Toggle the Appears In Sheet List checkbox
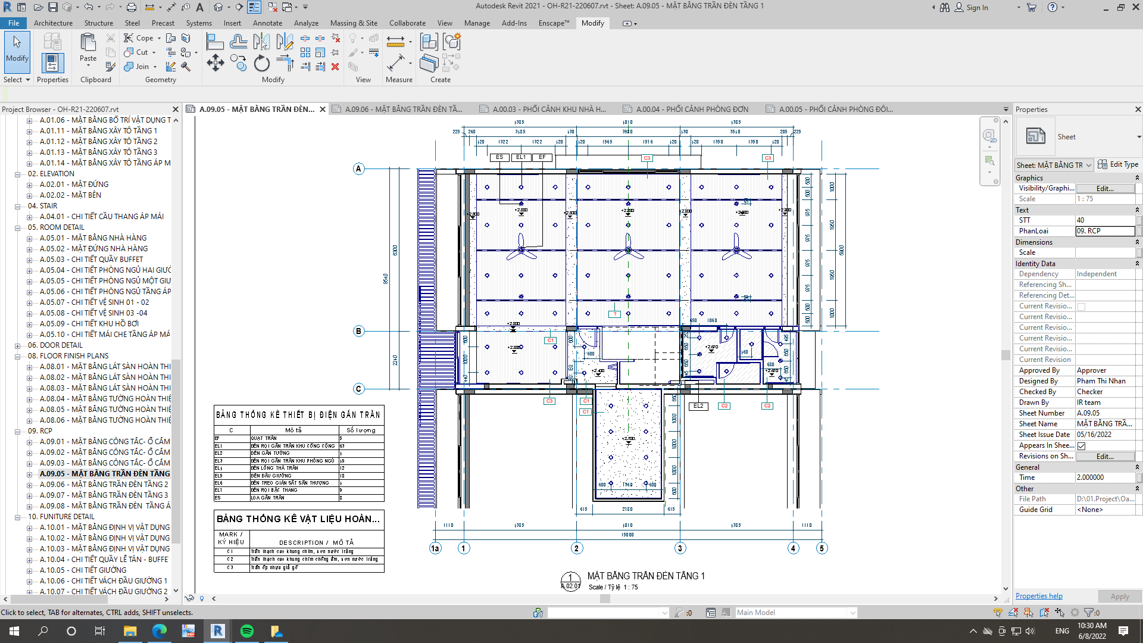The width and height of the screenshot is (1143, 643). 1081,446
